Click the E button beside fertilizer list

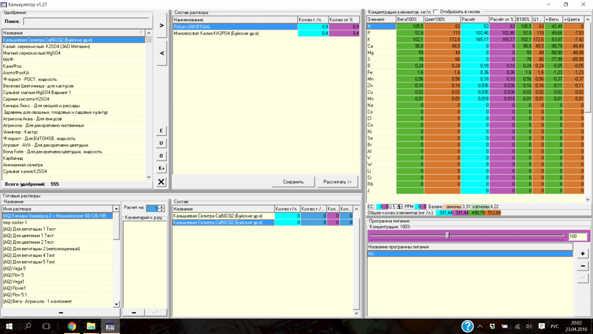point(161,131)
